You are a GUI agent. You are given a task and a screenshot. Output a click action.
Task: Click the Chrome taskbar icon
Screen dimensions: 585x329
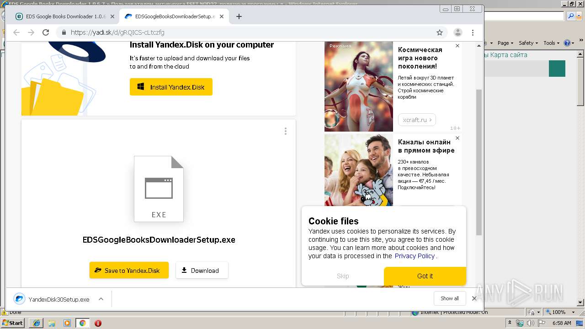83,323
